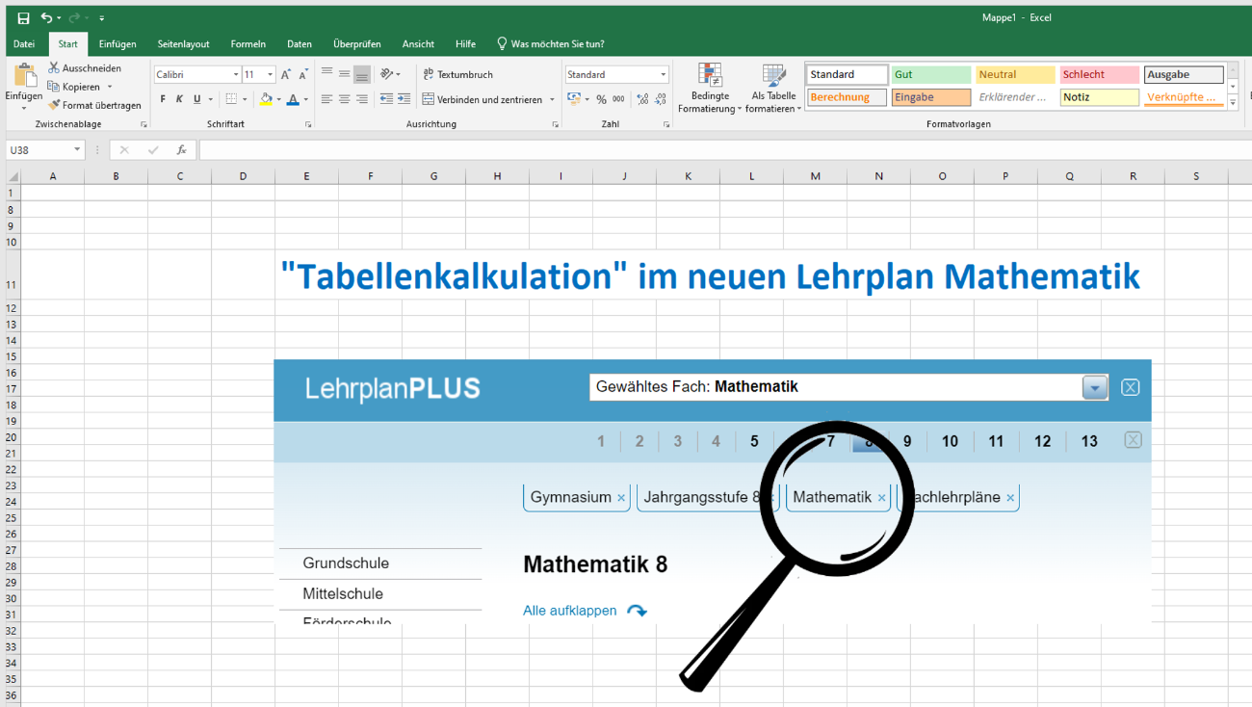Image resolution: width=1252 pixels, height=707 pixels.
Task: Toggle italic (K) formatting
Action: 179,99
